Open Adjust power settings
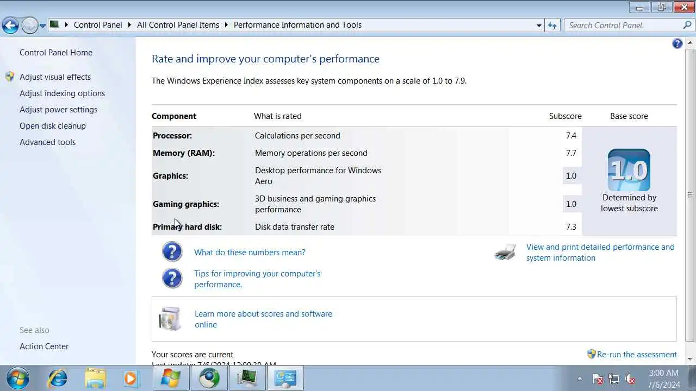The width and height of the screenshot is (696, 391). click(x=58, y=110)
